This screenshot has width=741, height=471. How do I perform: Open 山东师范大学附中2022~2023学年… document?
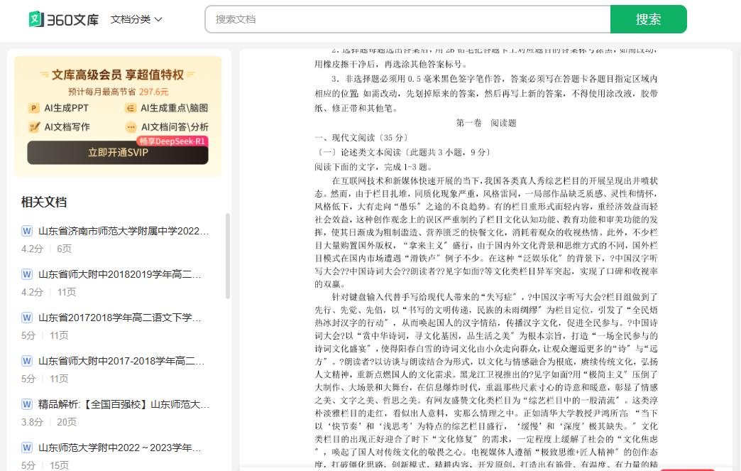119,448
